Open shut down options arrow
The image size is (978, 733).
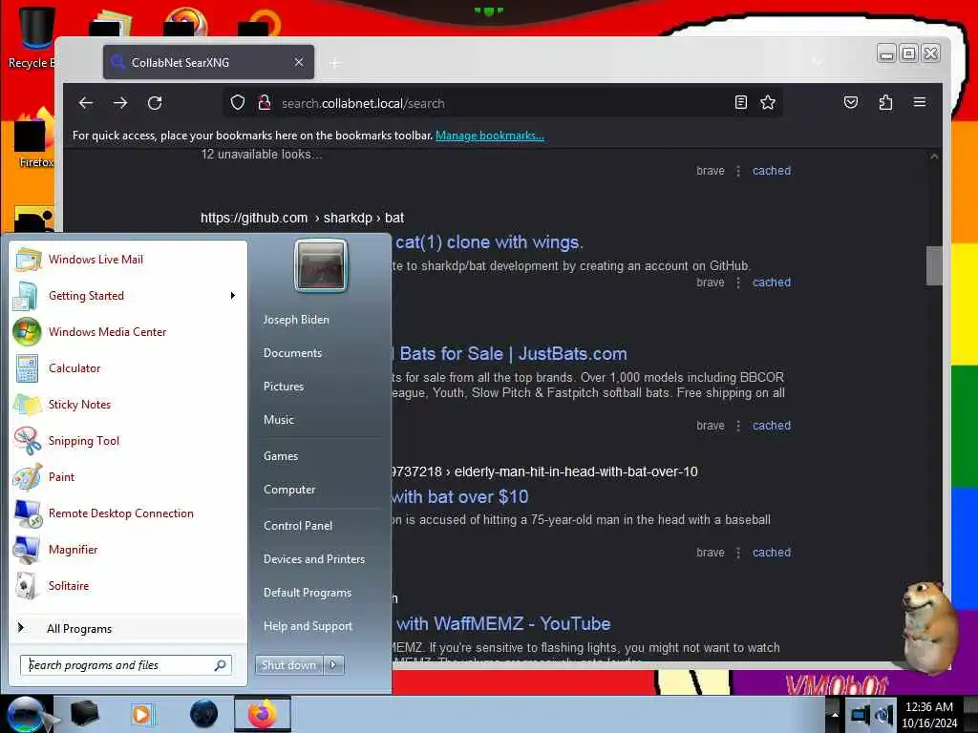pos(333,665)
